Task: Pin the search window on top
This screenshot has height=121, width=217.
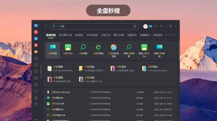Action: [x=161, y=26]
